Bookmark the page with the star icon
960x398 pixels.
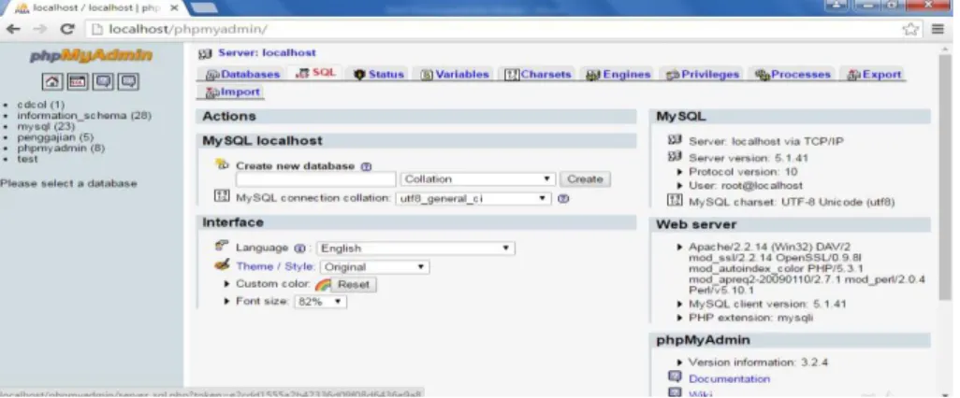(910, 29)
